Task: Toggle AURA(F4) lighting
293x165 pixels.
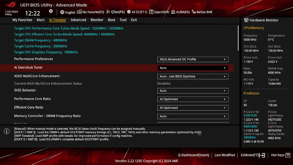Action: pos(180,12)
